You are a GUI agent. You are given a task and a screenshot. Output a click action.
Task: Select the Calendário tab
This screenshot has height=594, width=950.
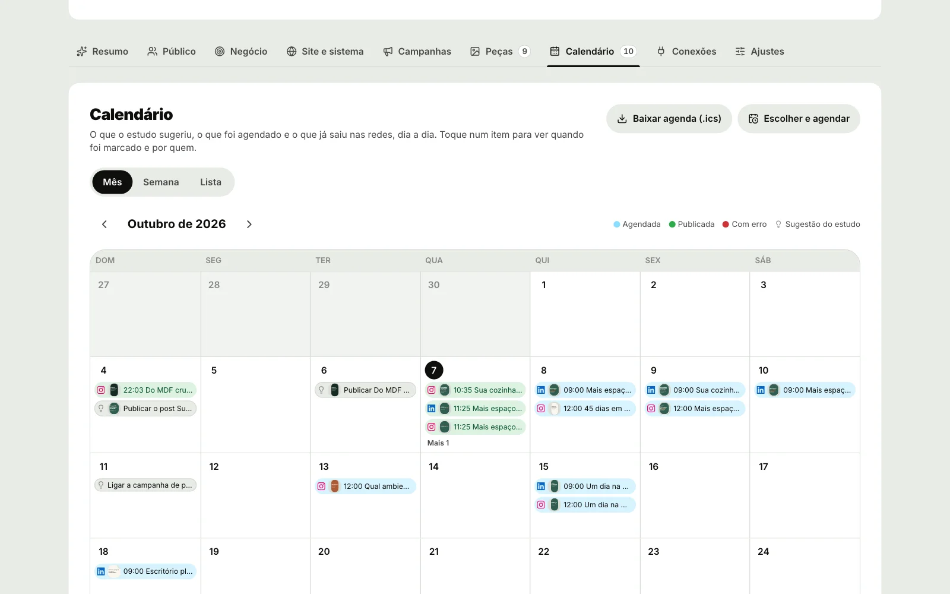[593, 52]
